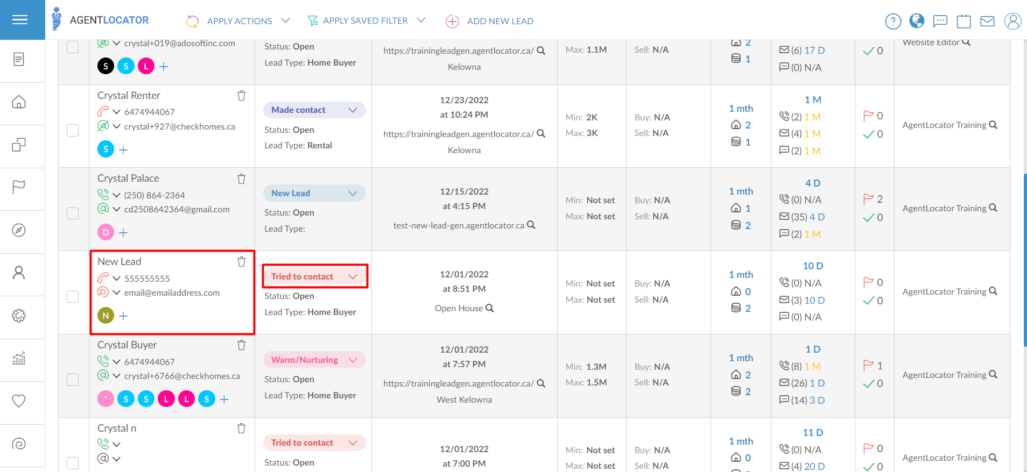This screenshot has height=472, width=1027.
Task: Select the Crystal Buyer row checkbox
Action: point(73,380)
